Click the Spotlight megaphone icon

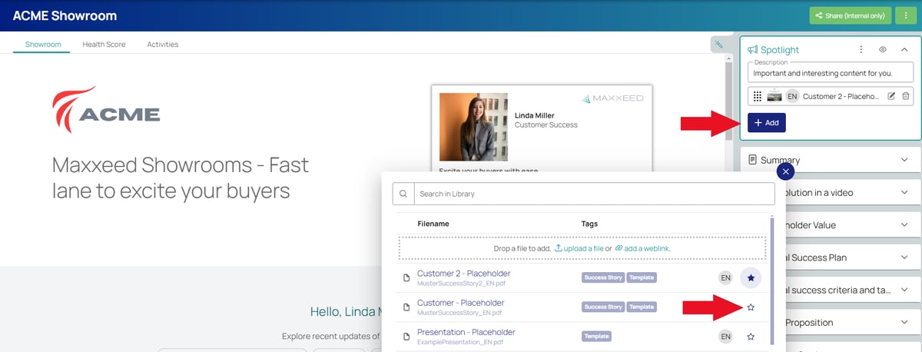pyautogui.click(x=753, y=50)
